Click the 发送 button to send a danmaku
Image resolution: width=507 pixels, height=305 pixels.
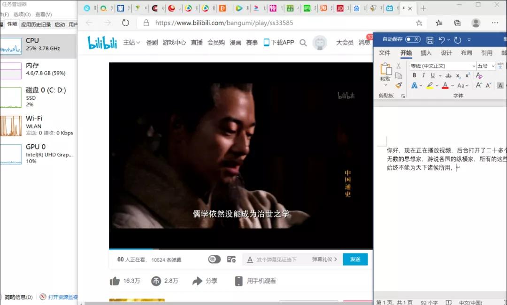tap(355, 259)
